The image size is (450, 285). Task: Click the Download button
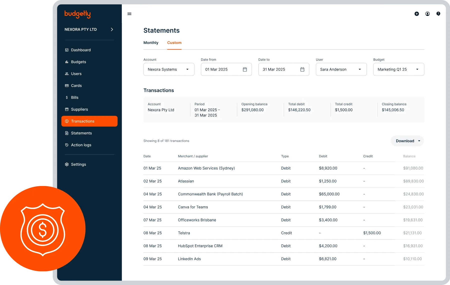[407, 141]
